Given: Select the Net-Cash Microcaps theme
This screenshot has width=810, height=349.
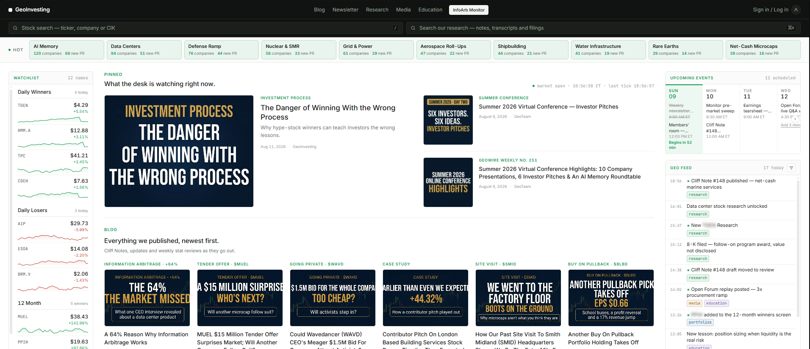Looking at the screenshot, I should (x=763, y=50).
